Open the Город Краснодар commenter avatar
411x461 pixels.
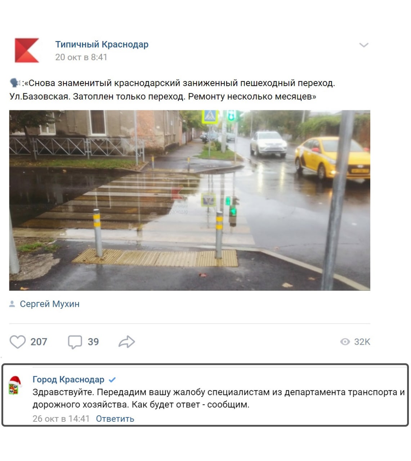click(15, 385)
